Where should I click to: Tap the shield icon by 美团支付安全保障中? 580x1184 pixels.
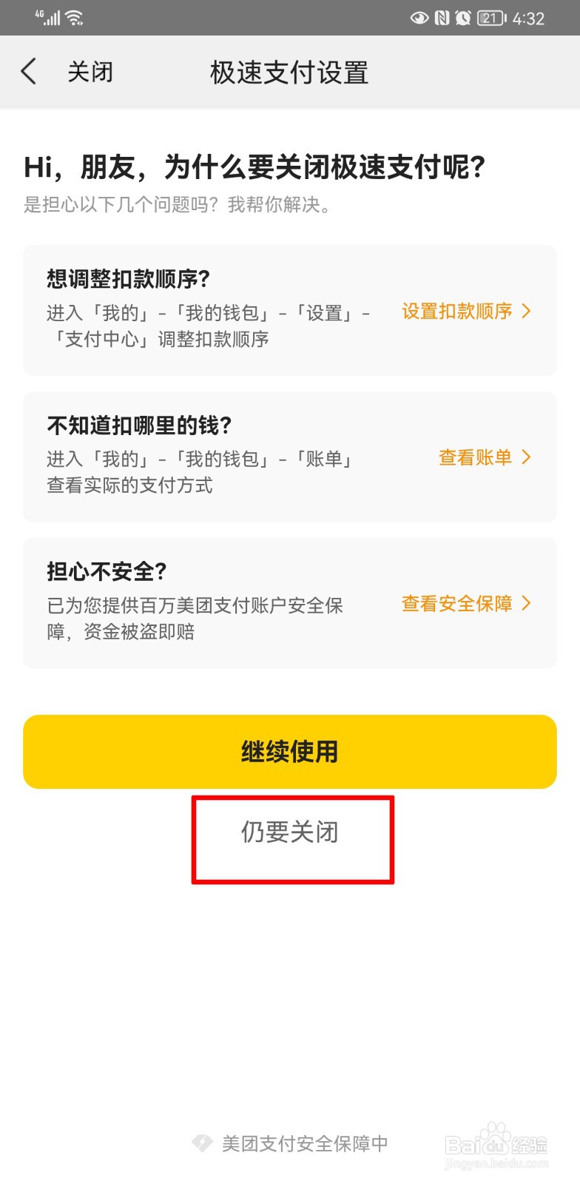[202, 1143]
